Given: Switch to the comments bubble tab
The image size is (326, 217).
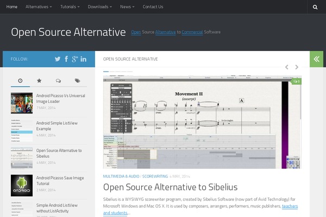Looking at the screenshot, I should [58, 81].
